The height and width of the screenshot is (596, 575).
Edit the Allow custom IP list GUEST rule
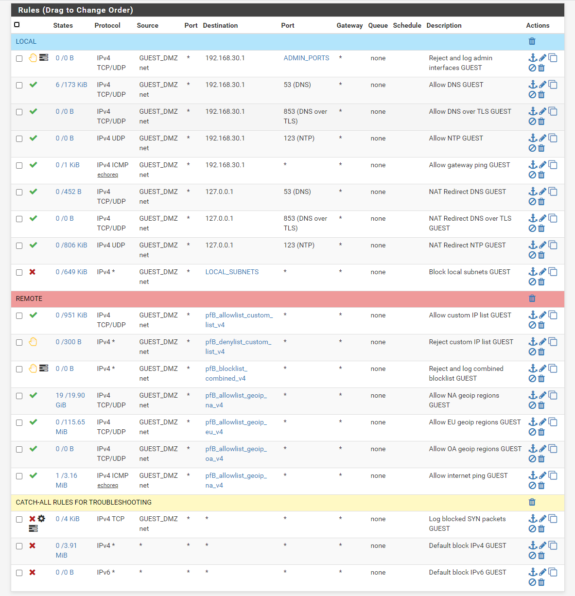point(542,315)
